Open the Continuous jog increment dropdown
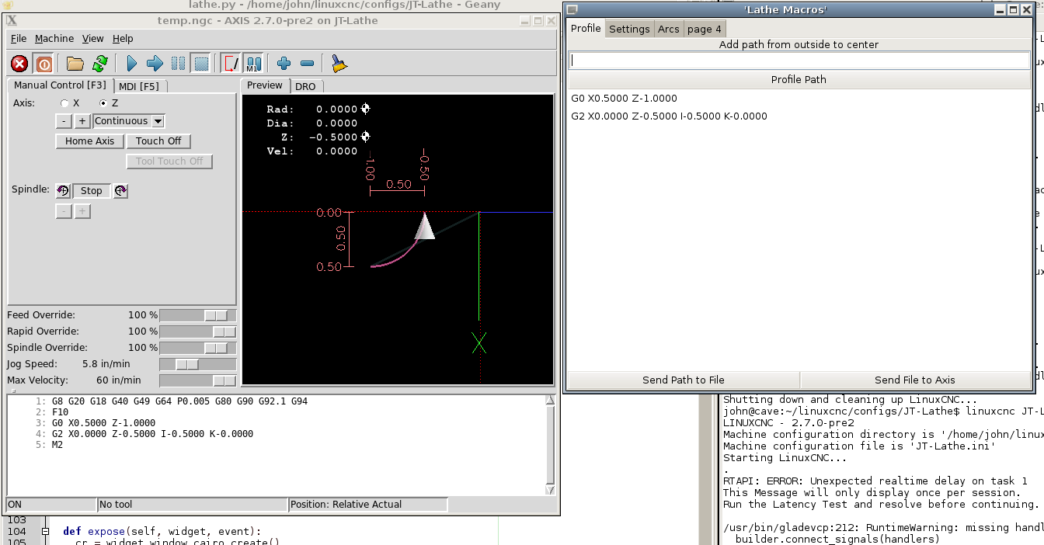Screen dimensions: 1044x545 (x=158, y=121)
